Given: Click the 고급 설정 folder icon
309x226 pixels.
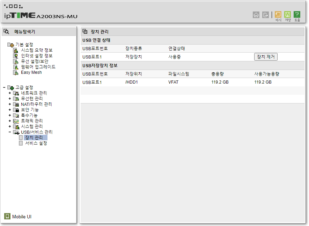Looking at the screenshot, I should click(x=10, y=87).
